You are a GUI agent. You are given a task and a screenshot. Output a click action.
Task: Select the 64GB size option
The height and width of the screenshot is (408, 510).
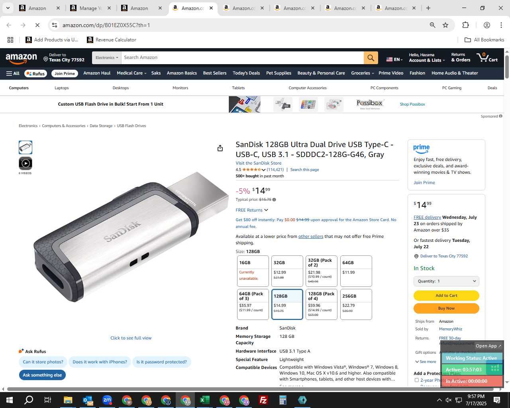pos(356,271)
